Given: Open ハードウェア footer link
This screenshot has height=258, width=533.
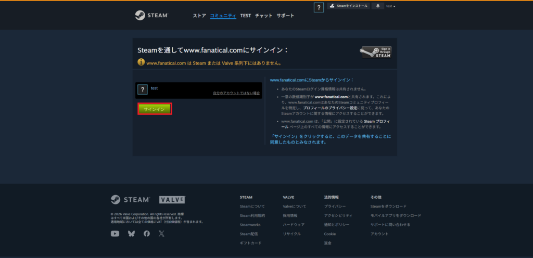Looking at the screenshot, I should coord(294,225).
